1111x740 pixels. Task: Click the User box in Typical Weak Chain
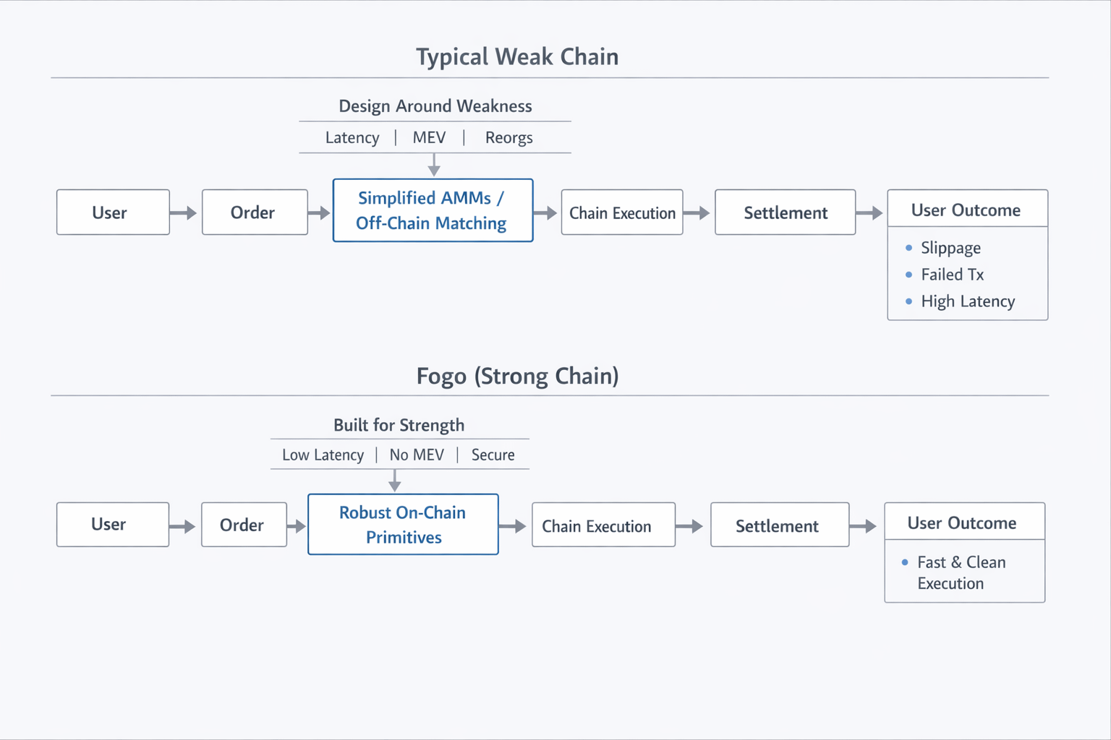pos(113,212)
